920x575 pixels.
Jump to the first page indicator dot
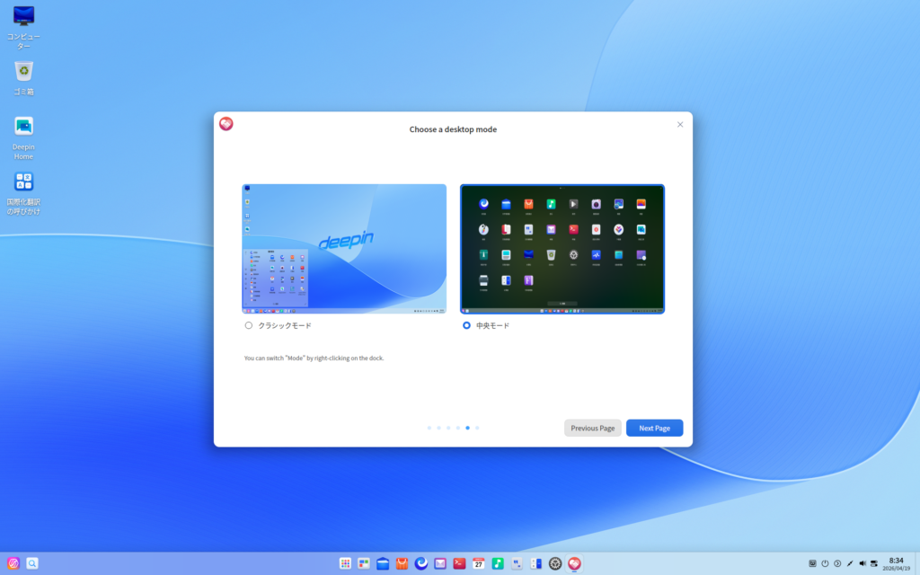[429, 428]
